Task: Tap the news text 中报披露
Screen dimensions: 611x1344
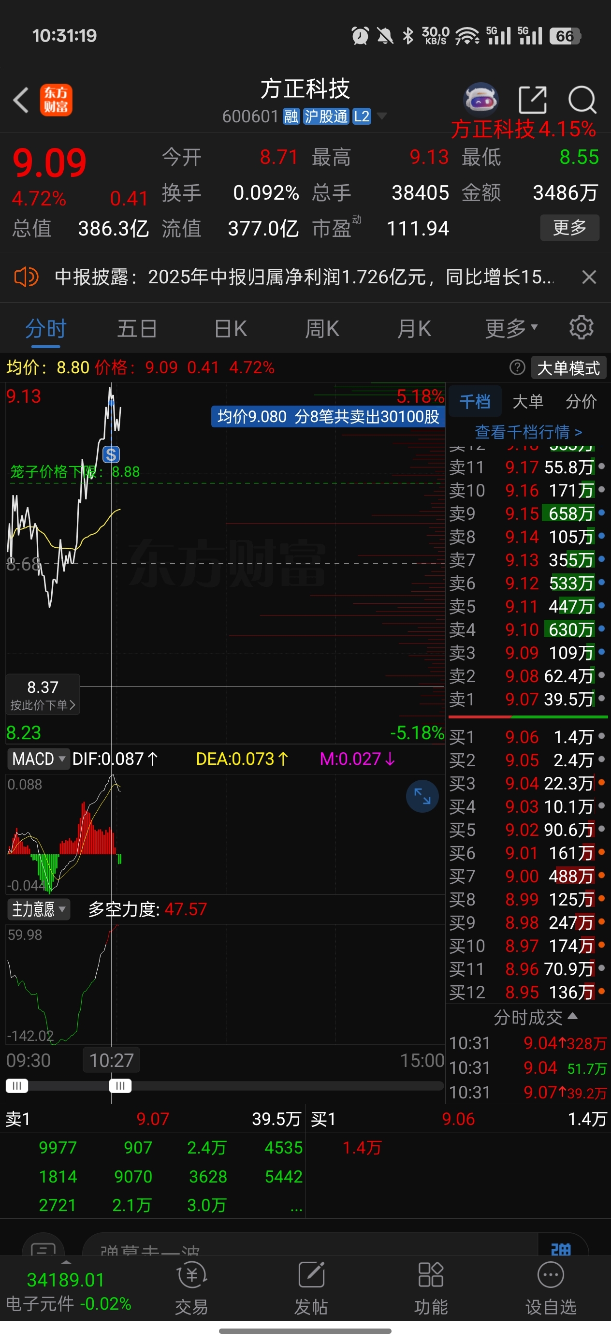Action: click(304, 277)
